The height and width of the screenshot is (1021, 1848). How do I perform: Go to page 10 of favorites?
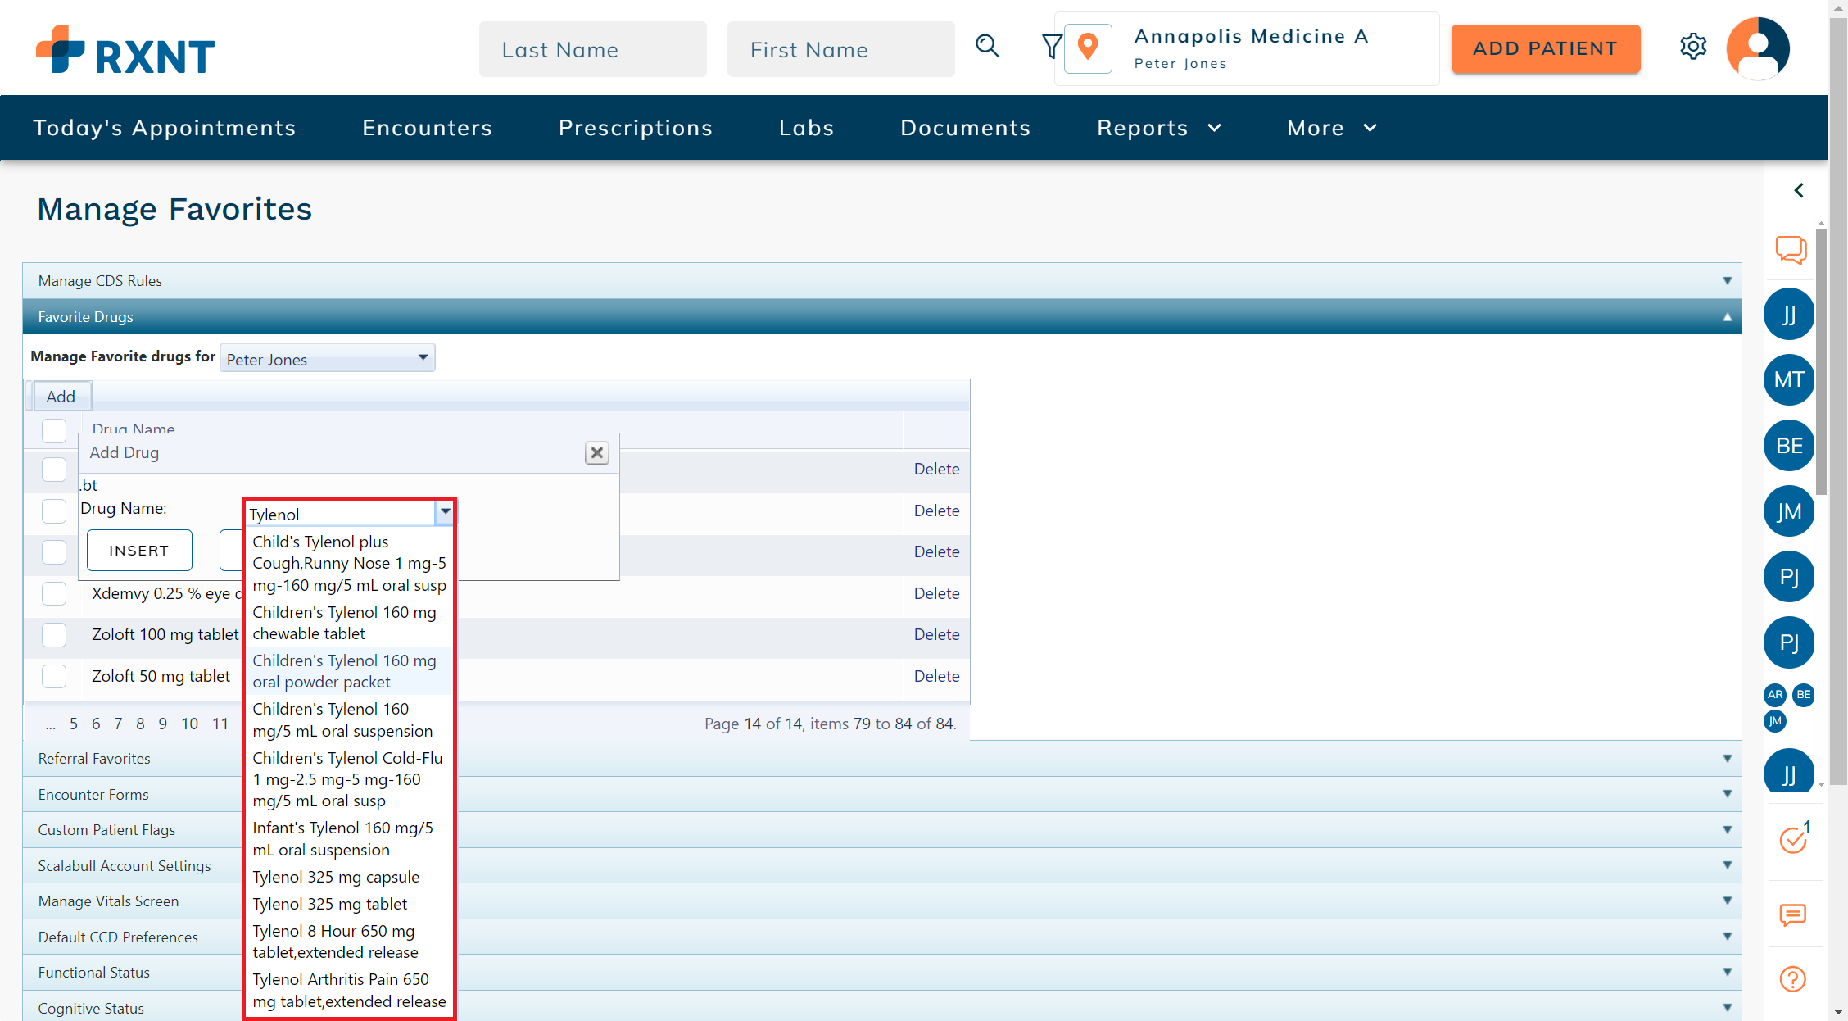pos(189,724)
